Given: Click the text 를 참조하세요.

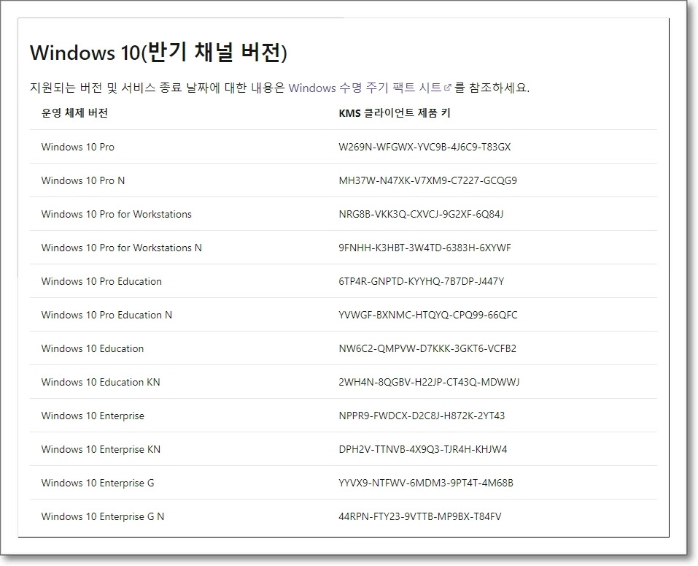Looking at the screenshot, I should (x=492, y=88).
